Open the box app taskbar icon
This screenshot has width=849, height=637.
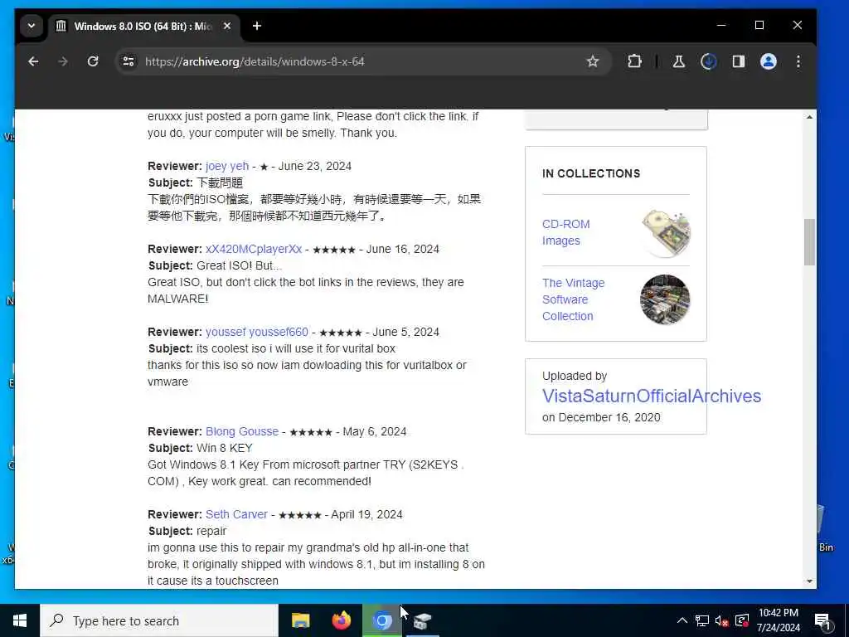[422, 620]
